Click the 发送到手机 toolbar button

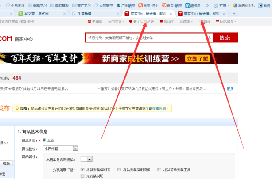[244, 6]
